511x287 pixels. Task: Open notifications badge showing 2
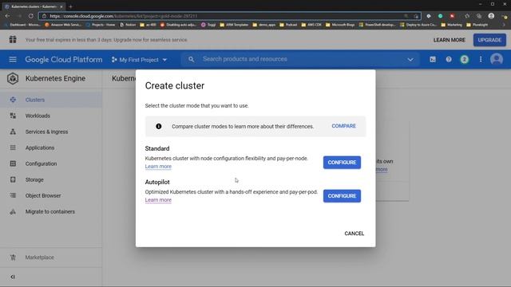pos(465,59)
